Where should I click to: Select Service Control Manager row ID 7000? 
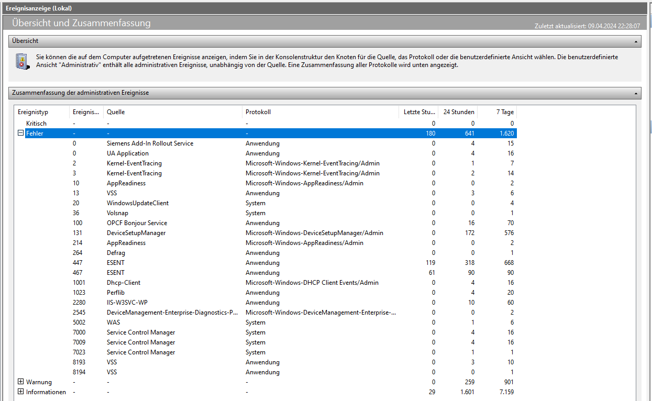pos(266,332)
